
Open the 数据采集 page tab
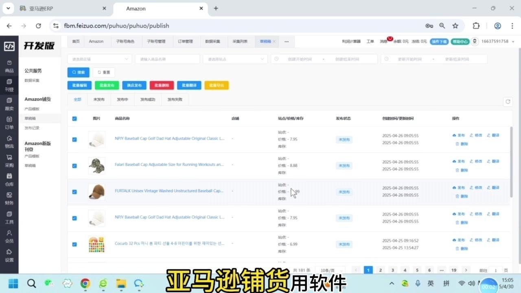click(212, 42)
